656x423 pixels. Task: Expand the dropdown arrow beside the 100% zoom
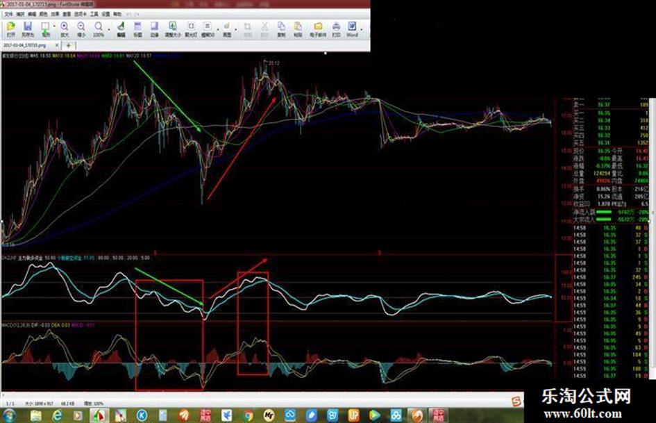[x=109, y=29]
